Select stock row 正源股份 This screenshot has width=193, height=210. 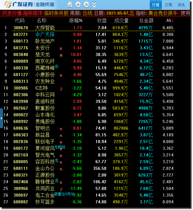tap(93, 175)
